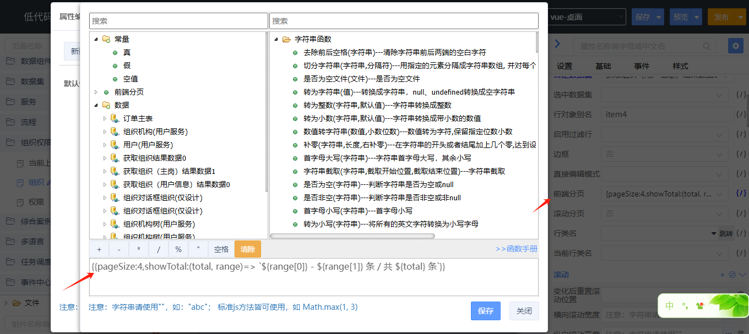The width and height of the screenshot is (749, 334).
Task: Select the 假 constant in tree
Action: pos(127,65)
